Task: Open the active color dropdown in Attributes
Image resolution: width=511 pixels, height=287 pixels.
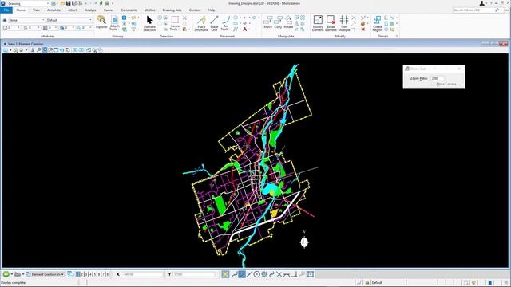Action: (x=12, y=28)
